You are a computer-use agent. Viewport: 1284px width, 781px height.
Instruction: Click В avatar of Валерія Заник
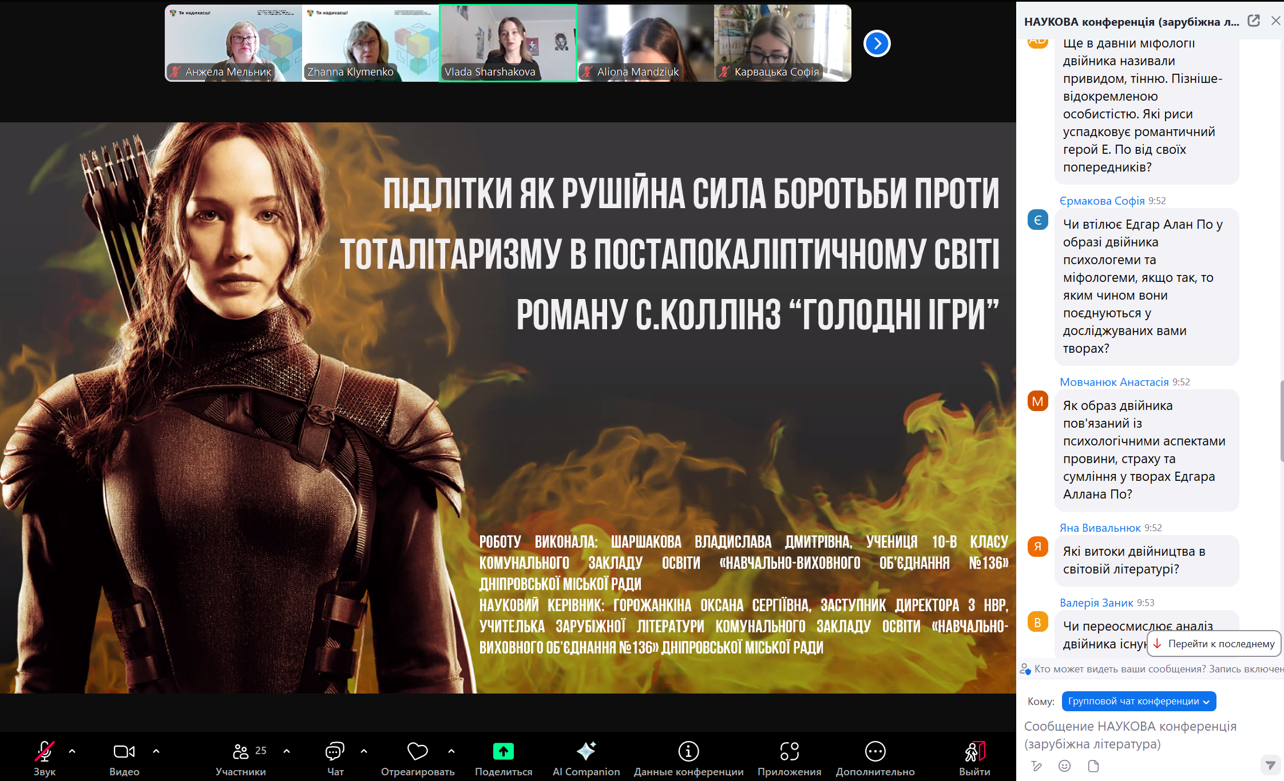tap(1038, 622)
